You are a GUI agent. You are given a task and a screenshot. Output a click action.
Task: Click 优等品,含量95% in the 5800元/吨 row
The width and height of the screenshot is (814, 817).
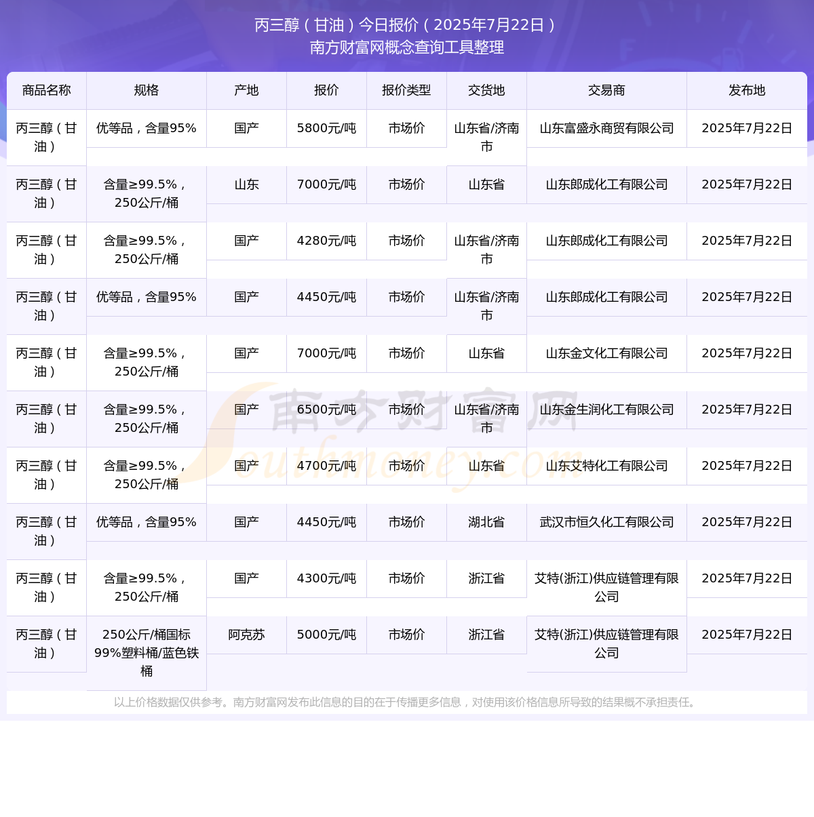147,128
